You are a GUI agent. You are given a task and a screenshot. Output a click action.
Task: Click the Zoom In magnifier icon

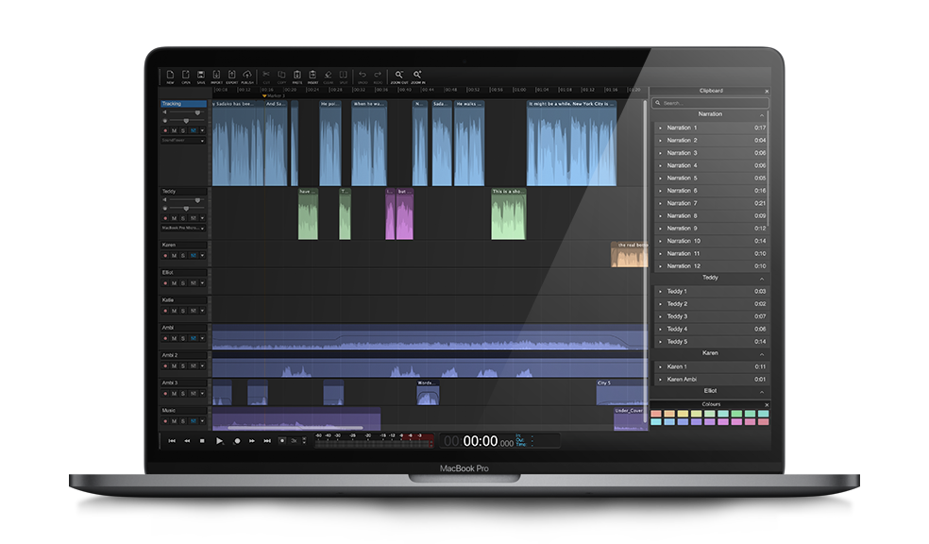417,76
